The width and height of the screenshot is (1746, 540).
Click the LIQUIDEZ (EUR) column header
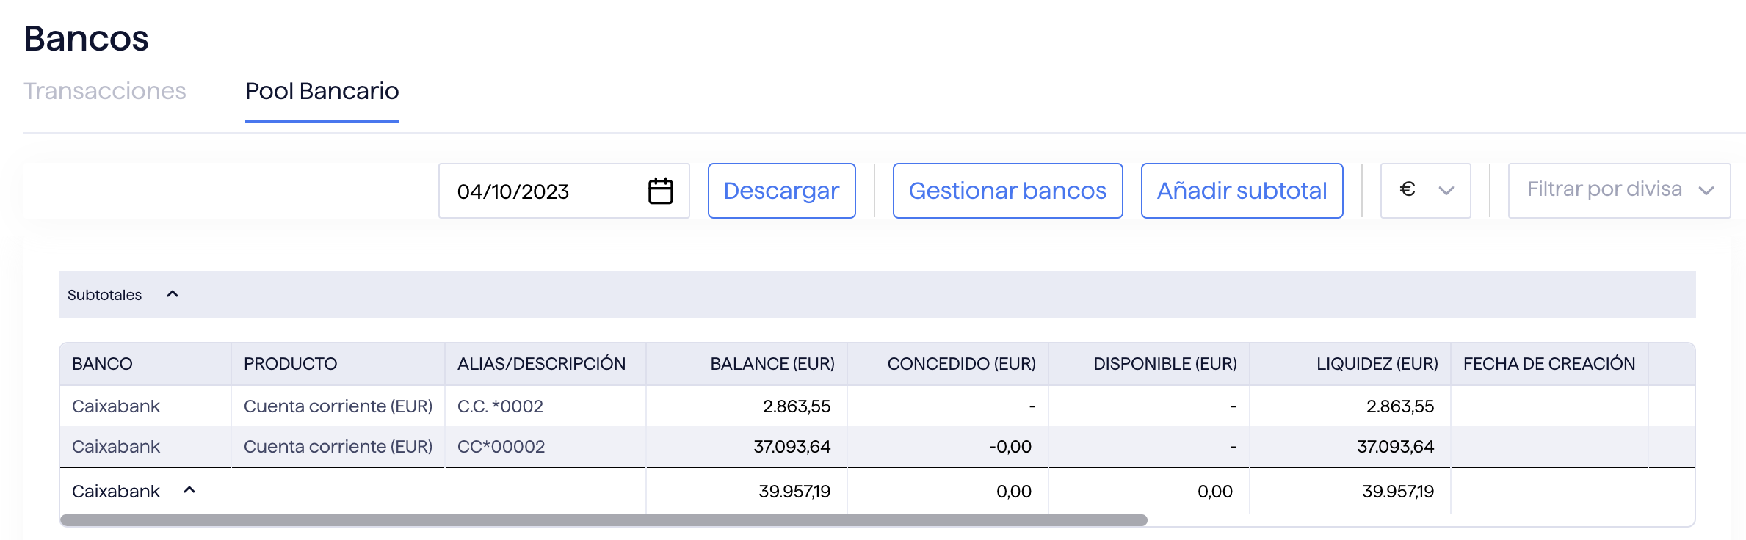point(1377,364)
